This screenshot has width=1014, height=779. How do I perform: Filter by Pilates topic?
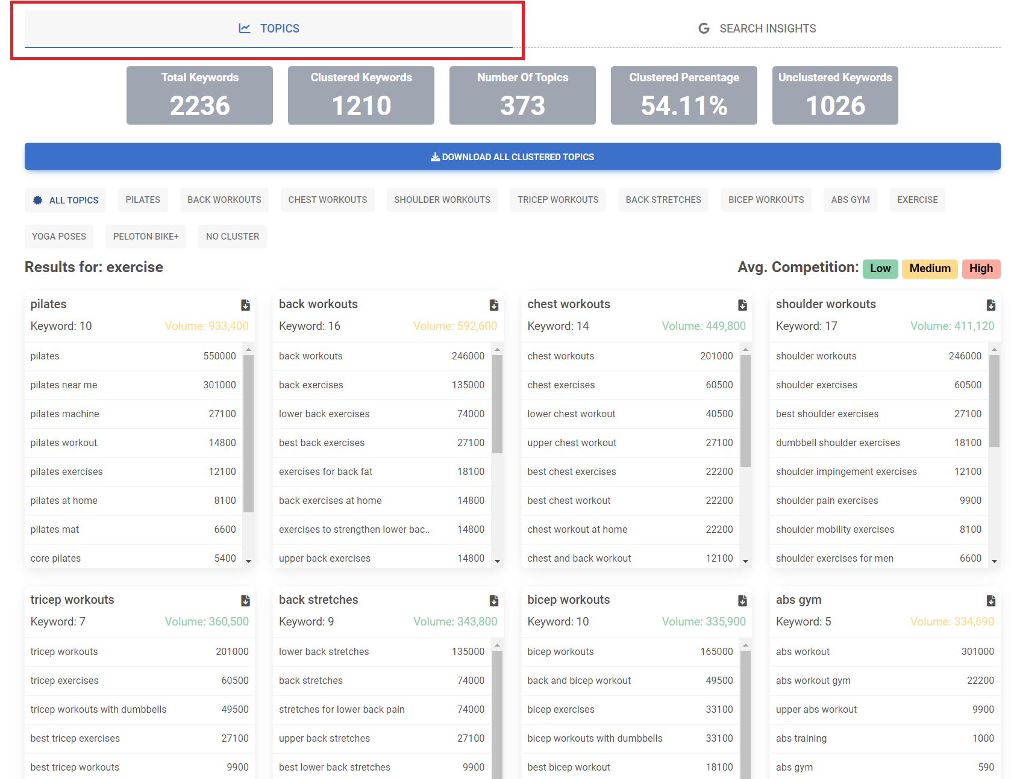[143, 200]
